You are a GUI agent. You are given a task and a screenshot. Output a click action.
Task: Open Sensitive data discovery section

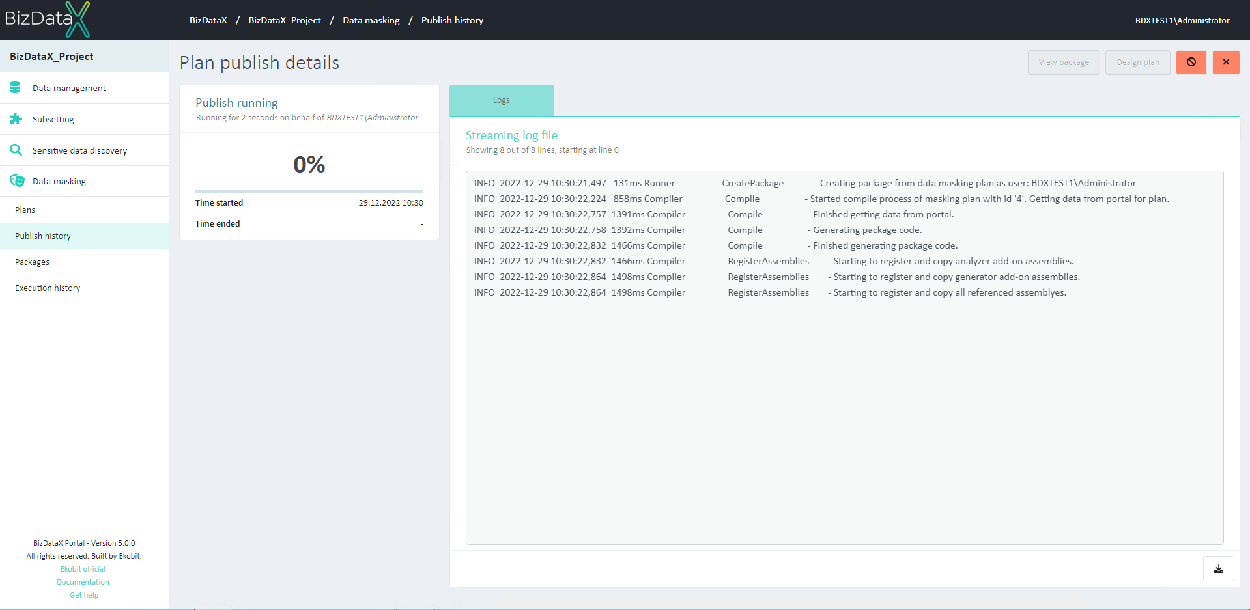pyautogui.click(x=85, y=150)
